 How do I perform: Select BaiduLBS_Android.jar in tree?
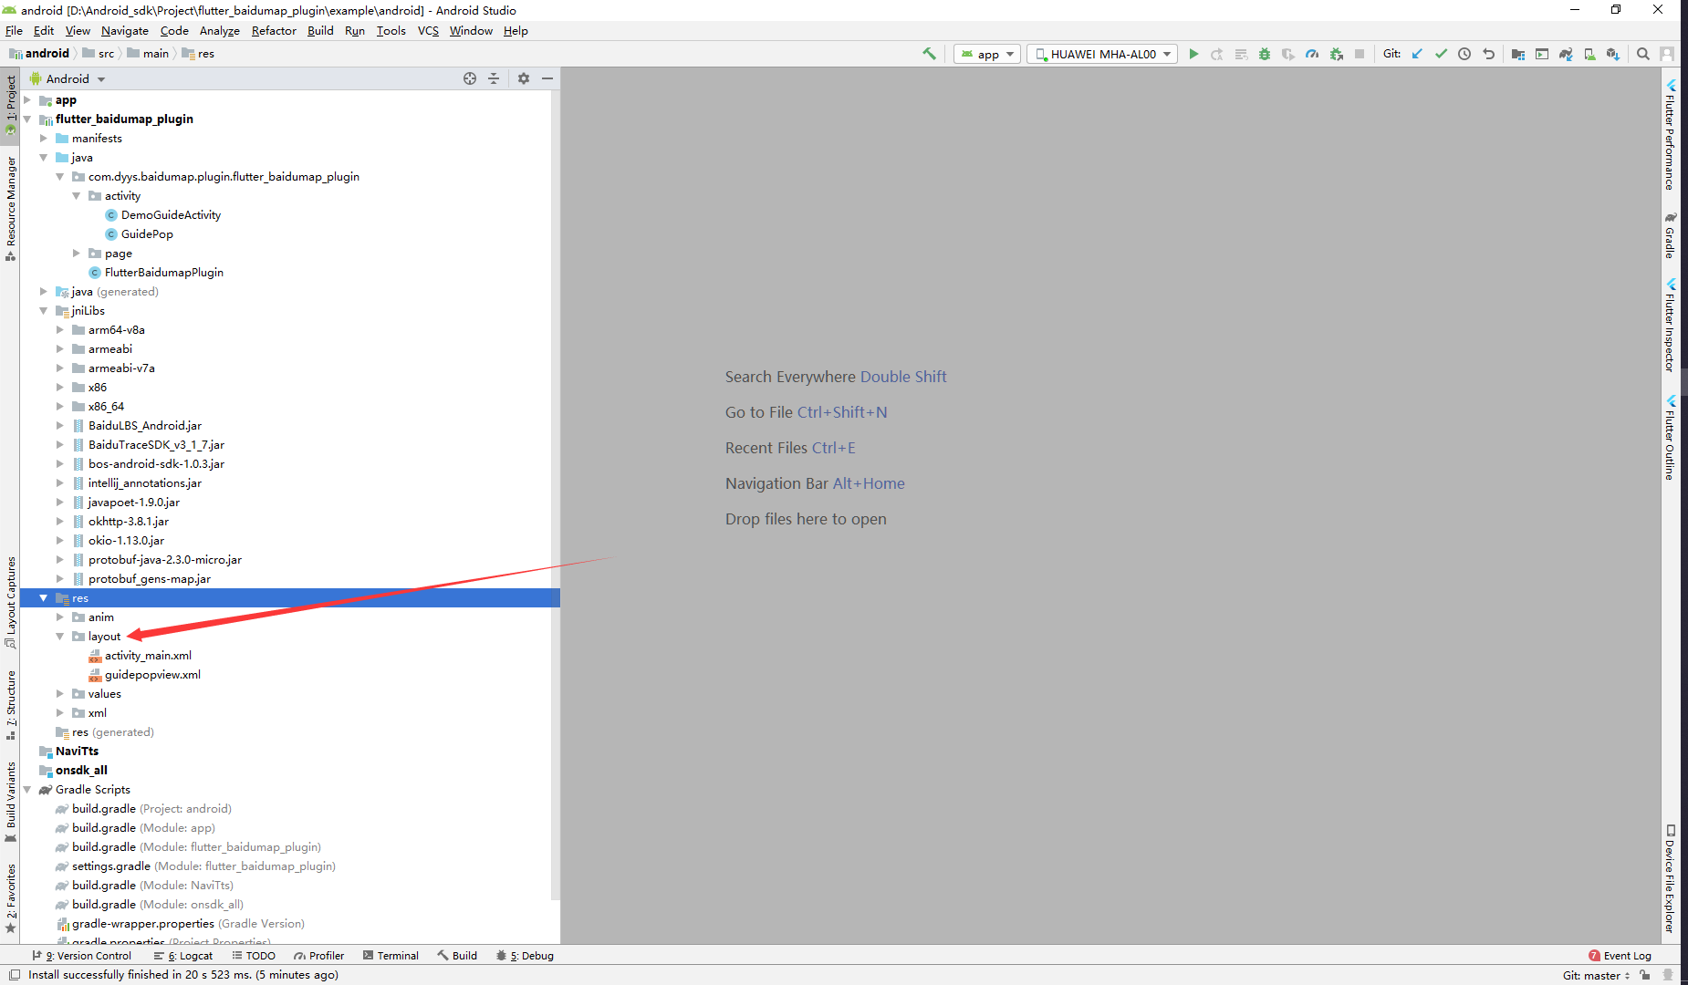(x=145, y=426)
